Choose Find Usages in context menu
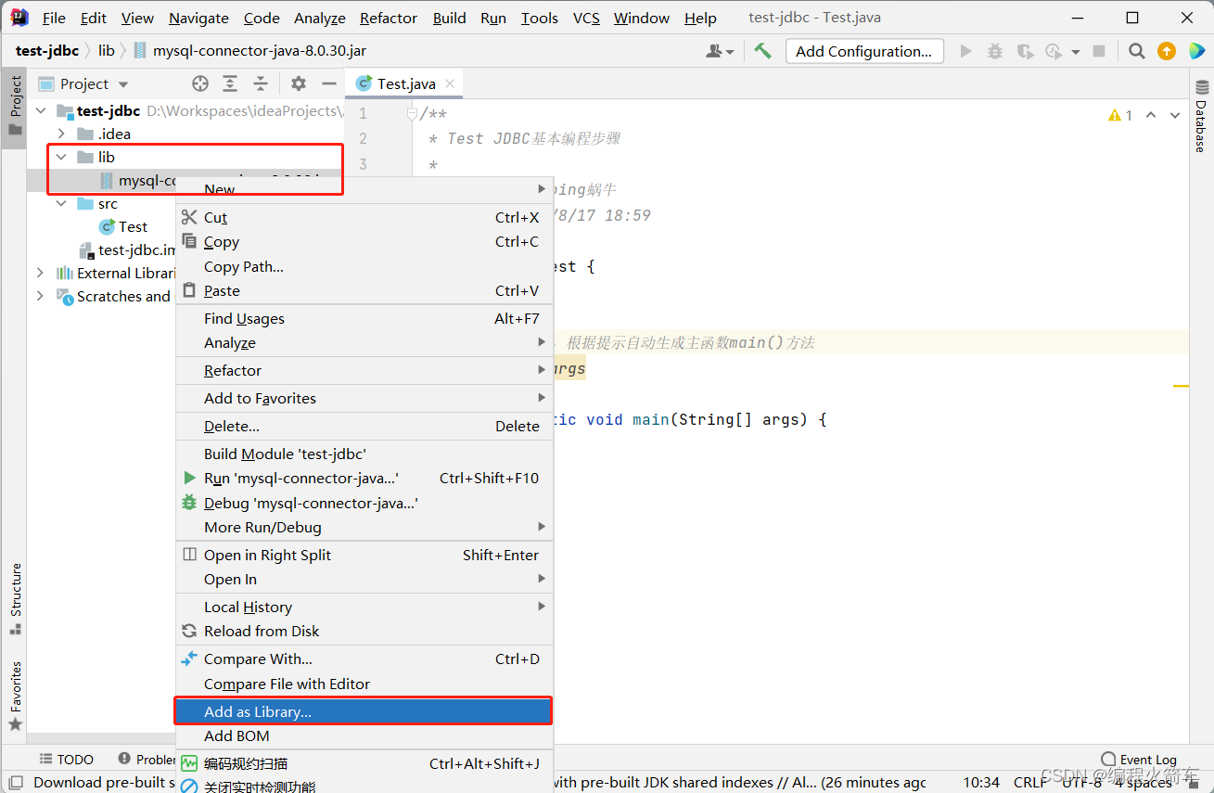 [364, 318]
